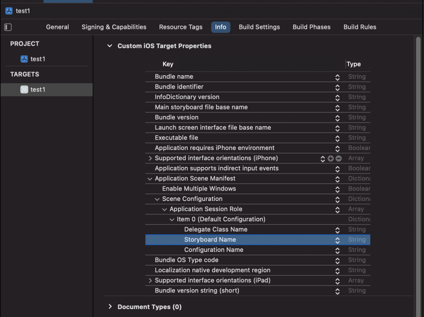Switch to the Build Settings tab

(x=259, y=27)
